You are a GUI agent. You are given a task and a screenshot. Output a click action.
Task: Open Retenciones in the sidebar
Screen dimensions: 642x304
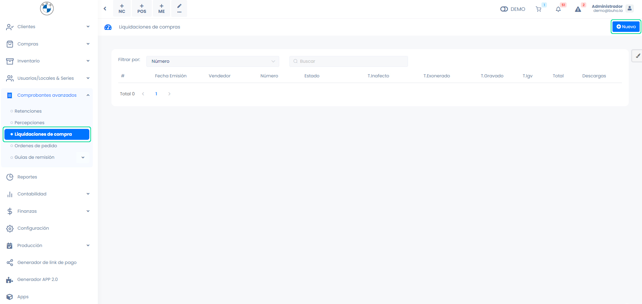(28, 111)
